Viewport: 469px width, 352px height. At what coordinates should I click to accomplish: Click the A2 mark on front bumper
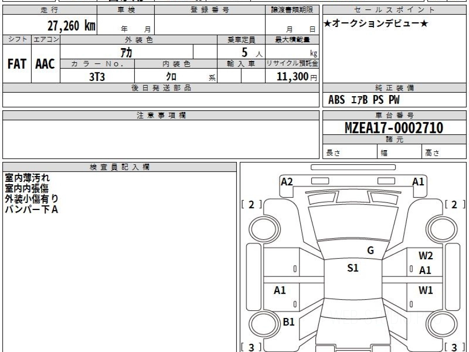tap(287, 181)
